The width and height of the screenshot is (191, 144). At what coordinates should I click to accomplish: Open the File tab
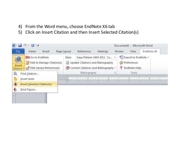tap(18, 51)
